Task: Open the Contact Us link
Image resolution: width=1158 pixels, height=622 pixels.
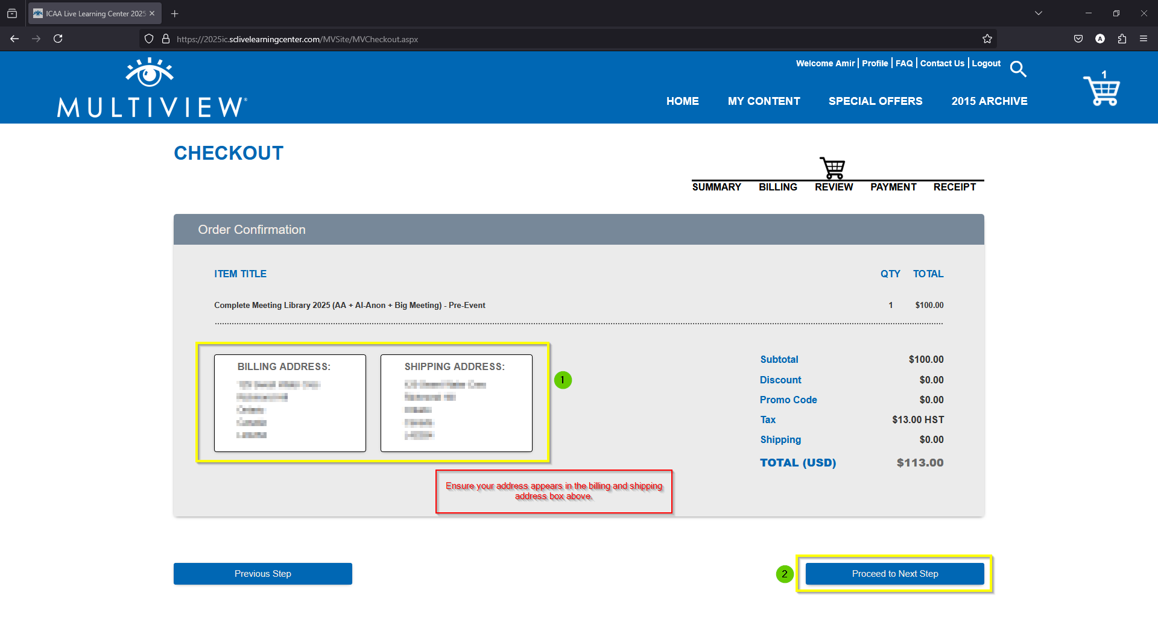Action: point(942,63)
